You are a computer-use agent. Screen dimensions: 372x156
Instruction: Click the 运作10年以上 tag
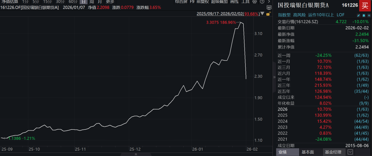(x=321, y=15)
